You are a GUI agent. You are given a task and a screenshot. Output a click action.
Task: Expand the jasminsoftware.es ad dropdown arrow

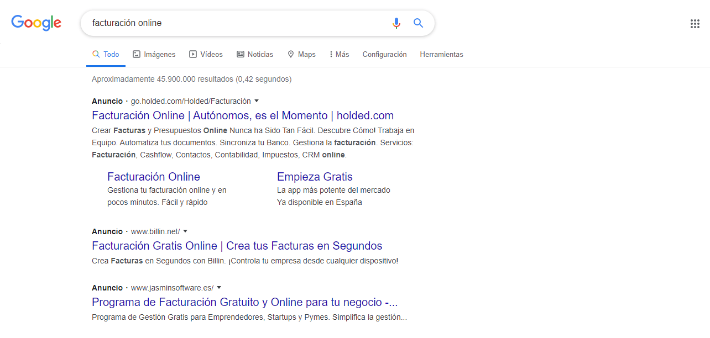point(219,288)
